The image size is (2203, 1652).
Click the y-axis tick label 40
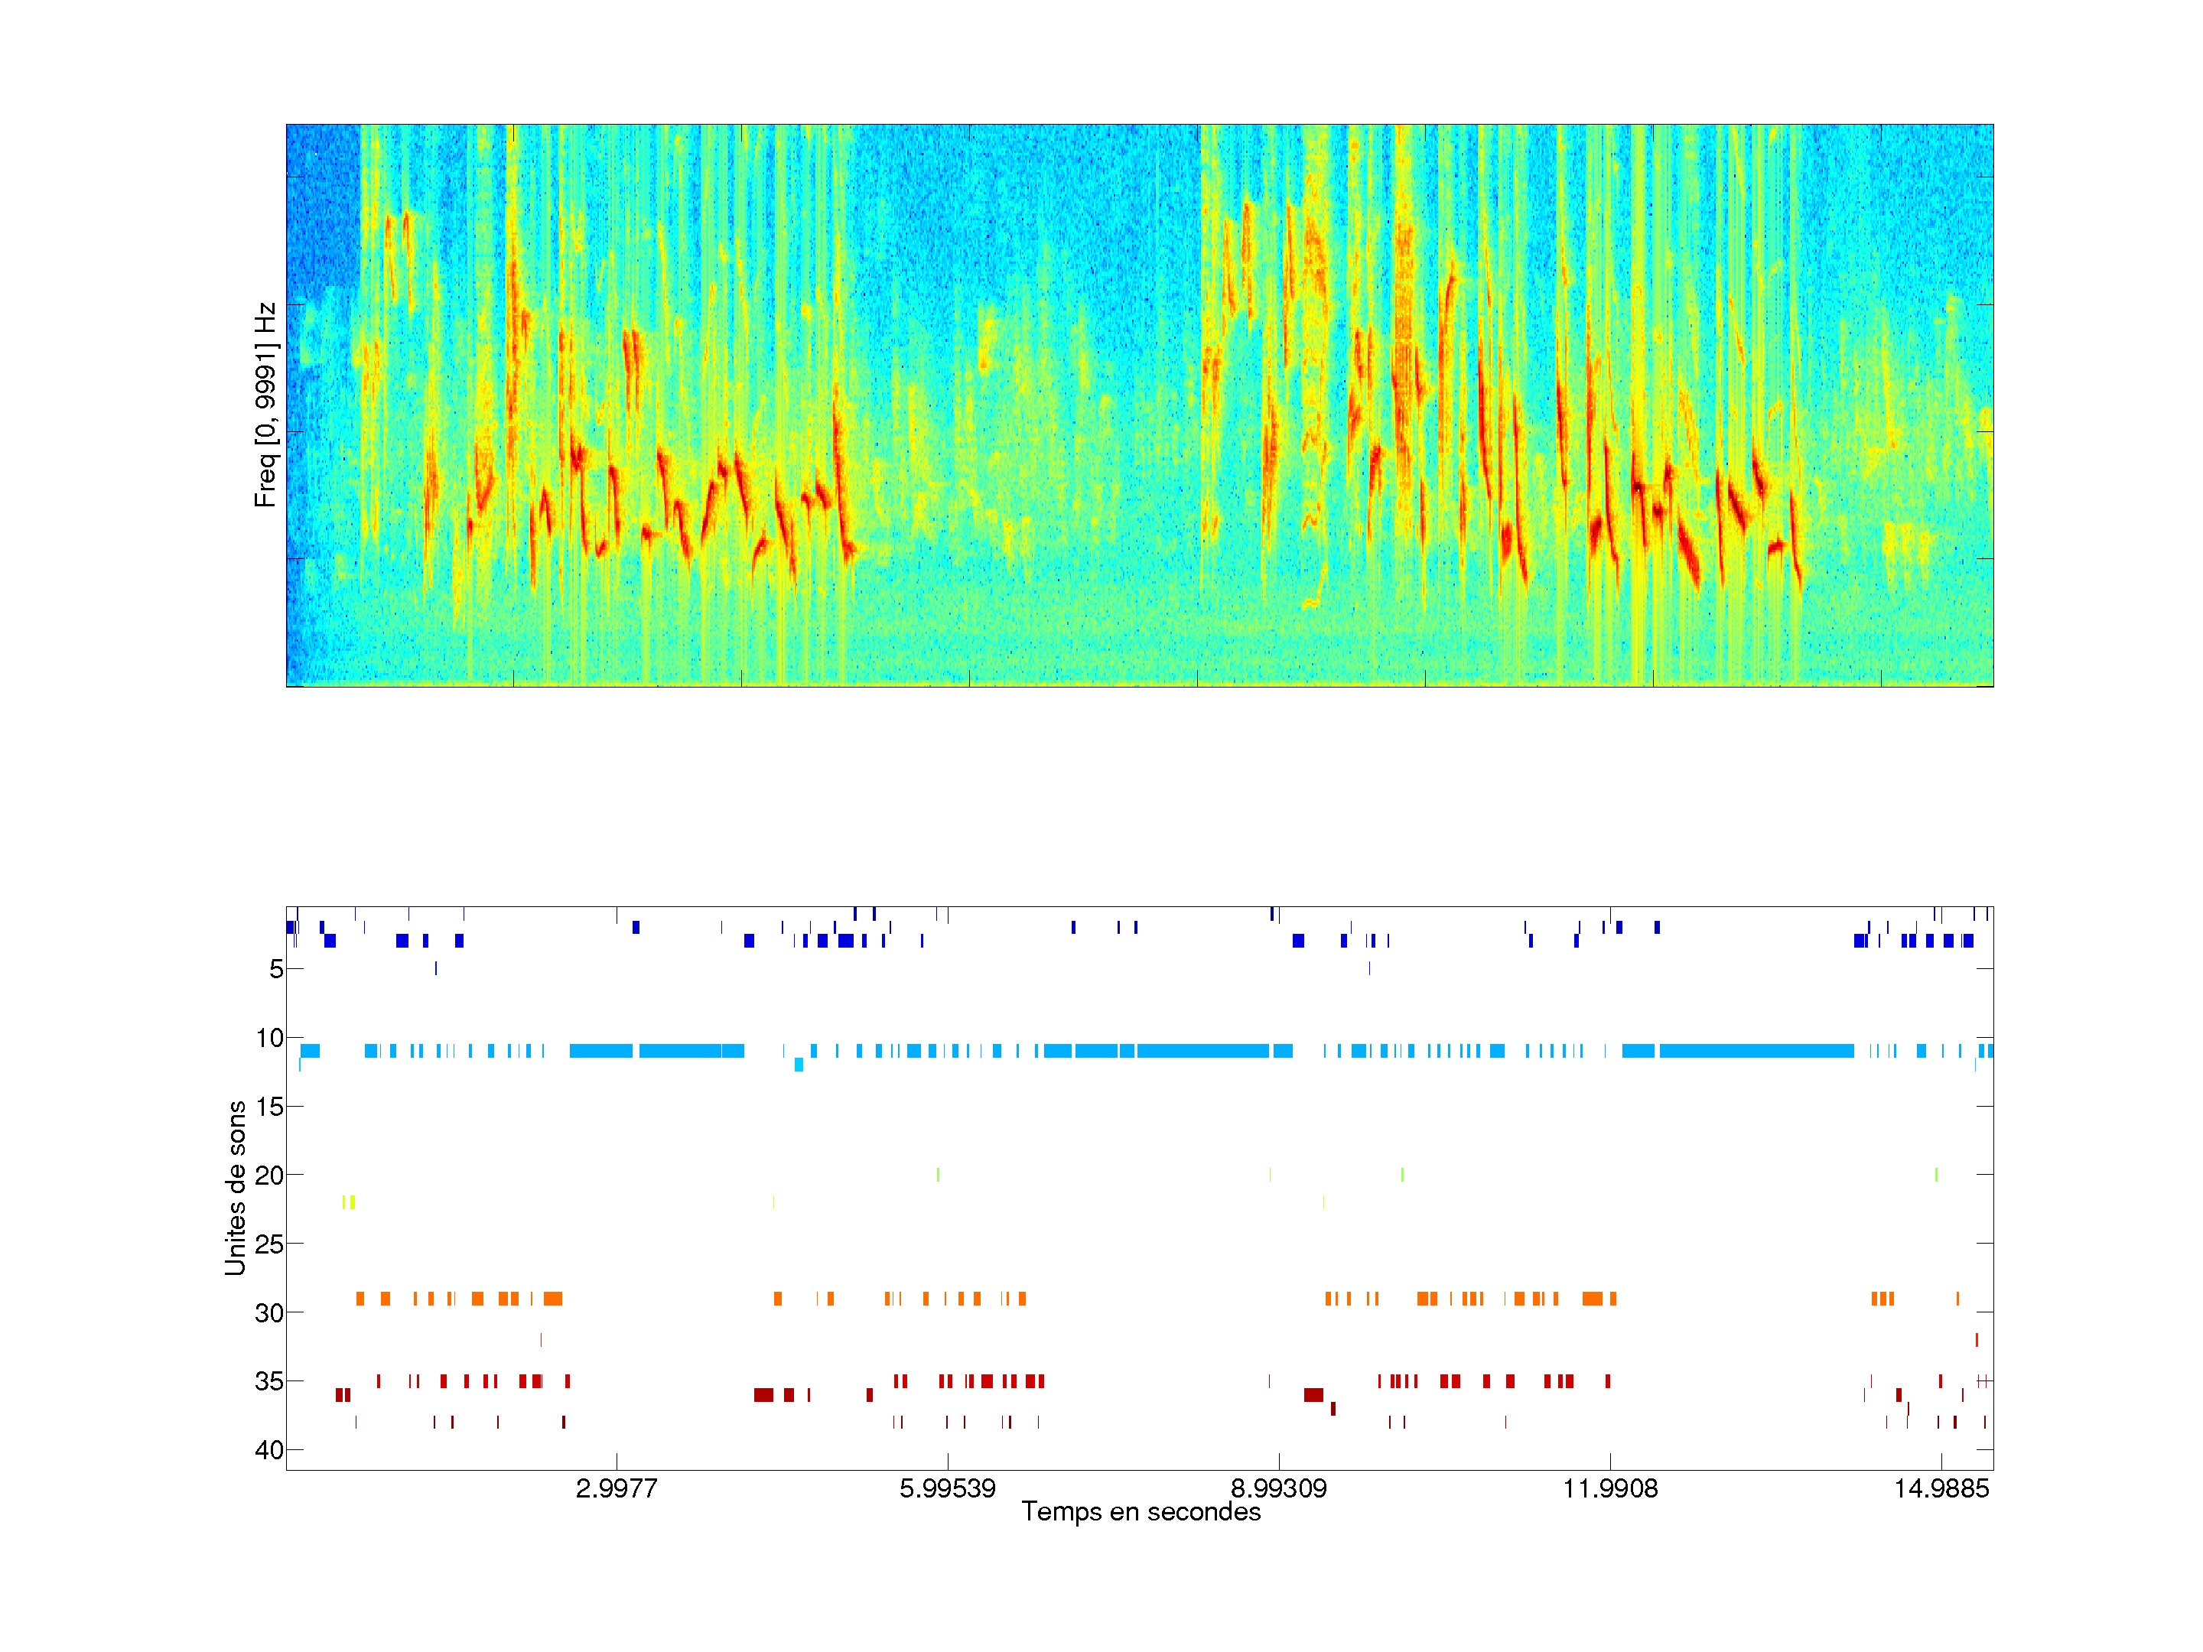pos(269,1450)
